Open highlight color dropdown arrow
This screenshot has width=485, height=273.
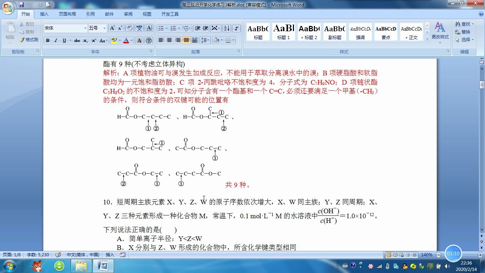click(120, 41)
